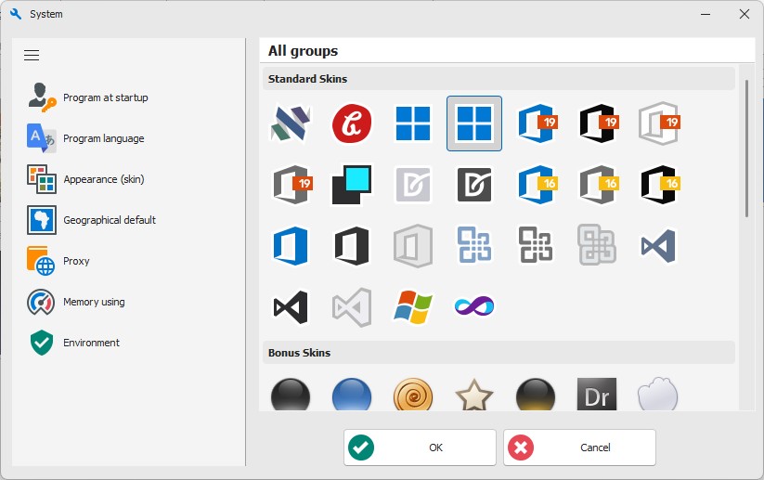The width and height of the screenshot is (764, 480).
Task: Choose the white cloud bonus skin
Action: [x=658, y=394]
